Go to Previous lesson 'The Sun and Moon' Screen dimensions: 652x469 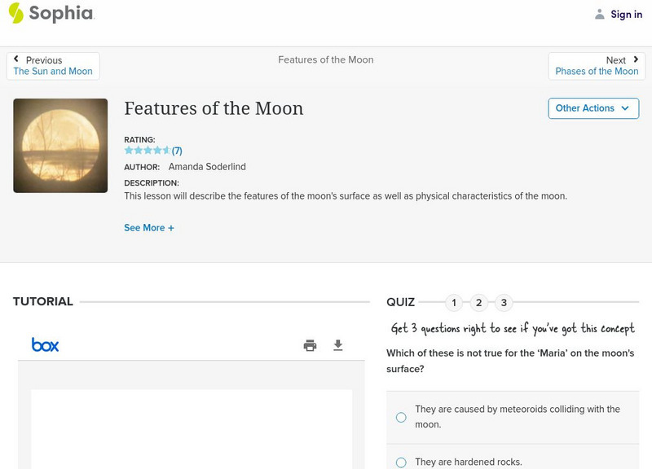coord(51,71)
